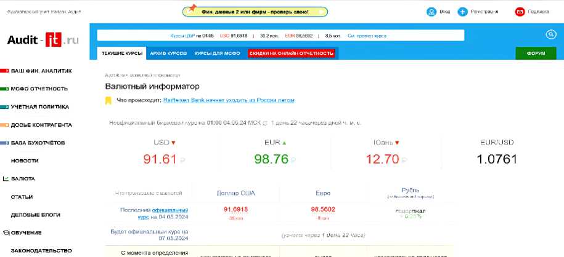Viewport: 564px width, 257px height.
Task: Click the Доллар США column header
Action: [236, 193]
